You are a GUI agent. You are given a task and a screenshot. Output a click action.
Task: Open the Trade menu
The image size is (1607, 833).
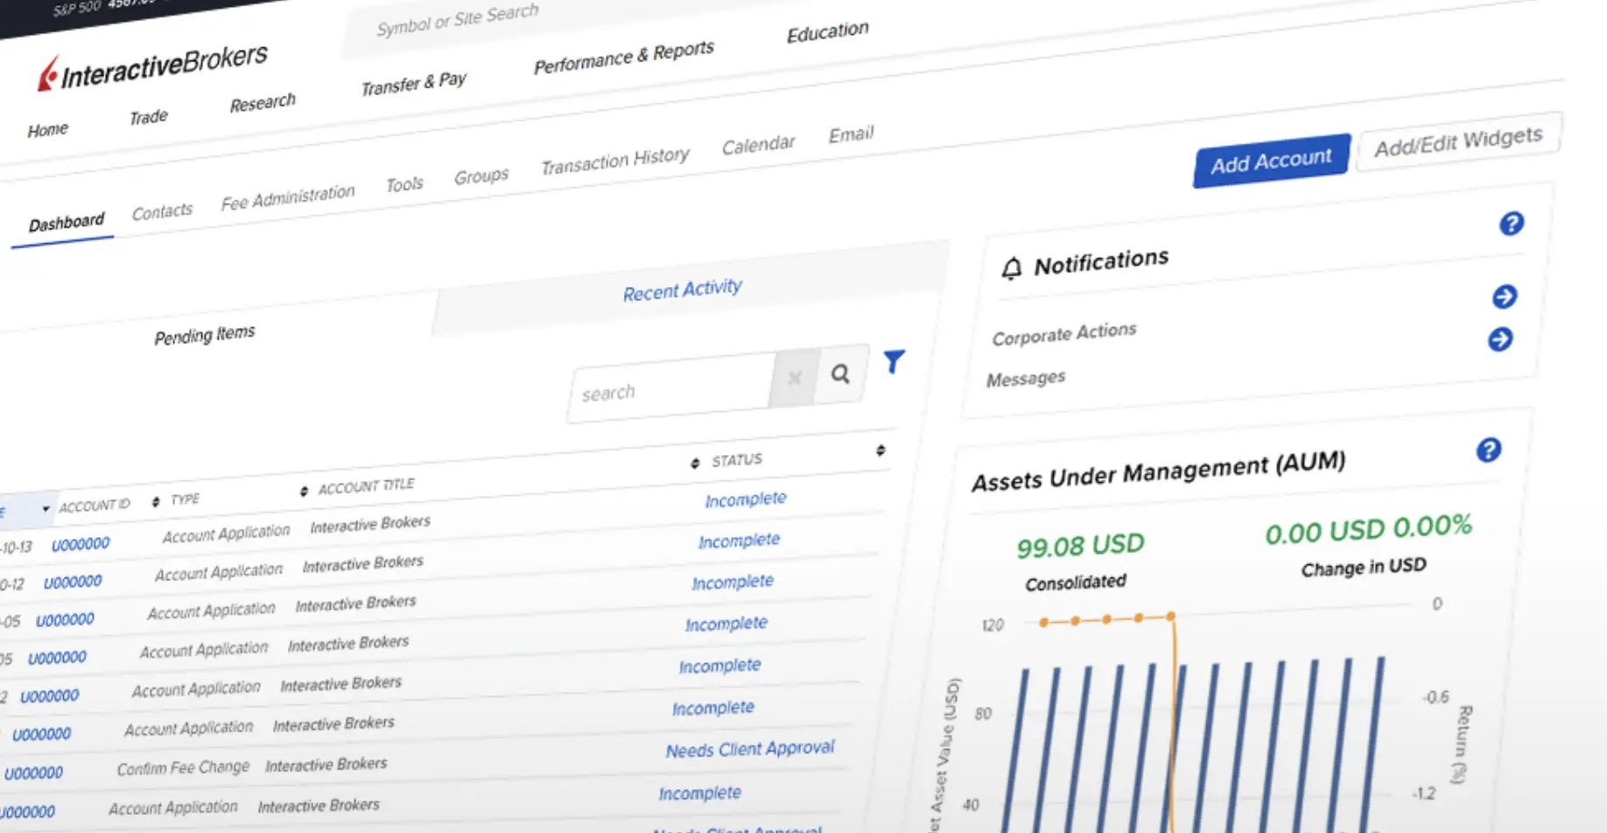(x=149, y=116)
